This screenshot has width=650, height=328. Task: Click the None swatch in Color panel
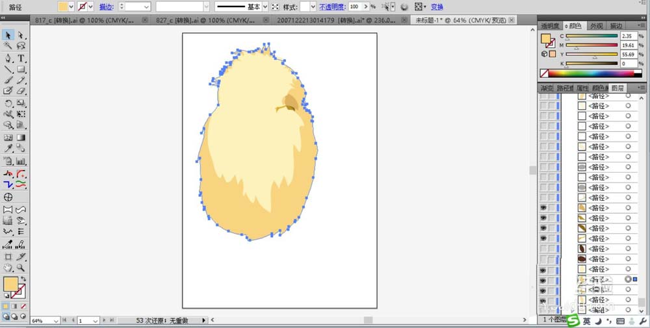tap(544, 73)
